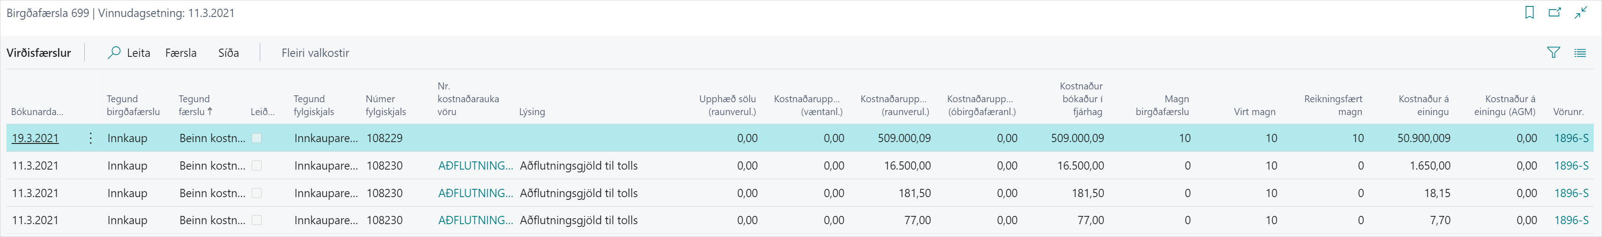The width and height of the screenshot is (1602, 237).
Task: Toggle the Leiðrétting checkbox in the first row
Action: pyautogui.click(x=256, y=138)
